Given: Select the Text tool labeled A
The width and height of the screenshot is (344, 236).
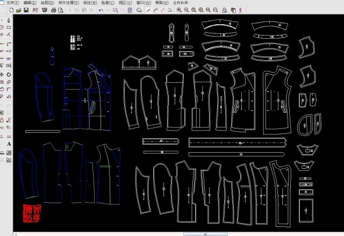Looking at the screenshot, I should tap(9, 144).
